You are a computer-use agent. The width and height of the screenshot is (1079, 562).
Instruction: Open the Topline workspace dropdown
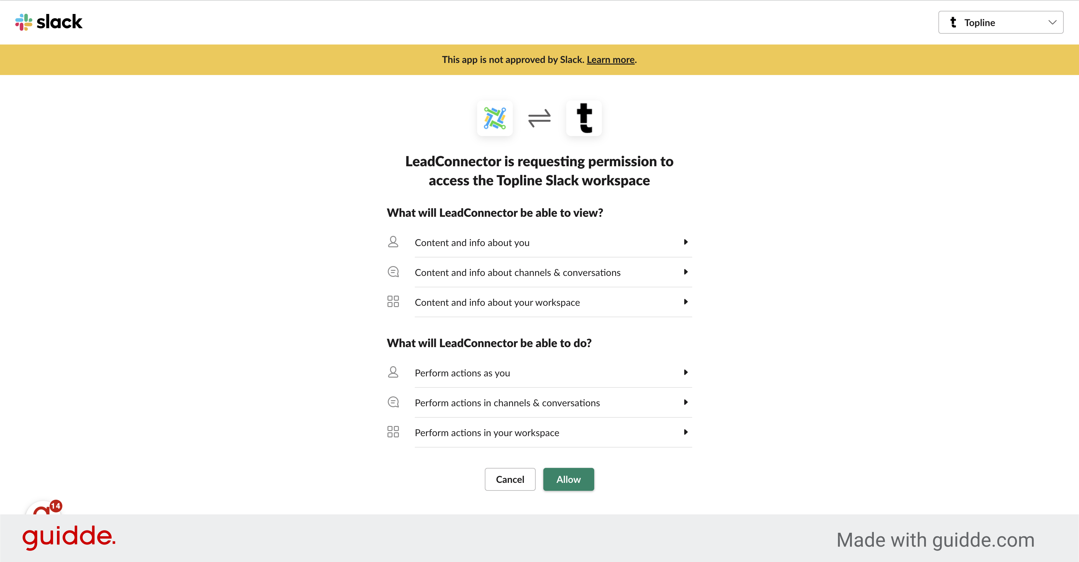pos(1000,23)
